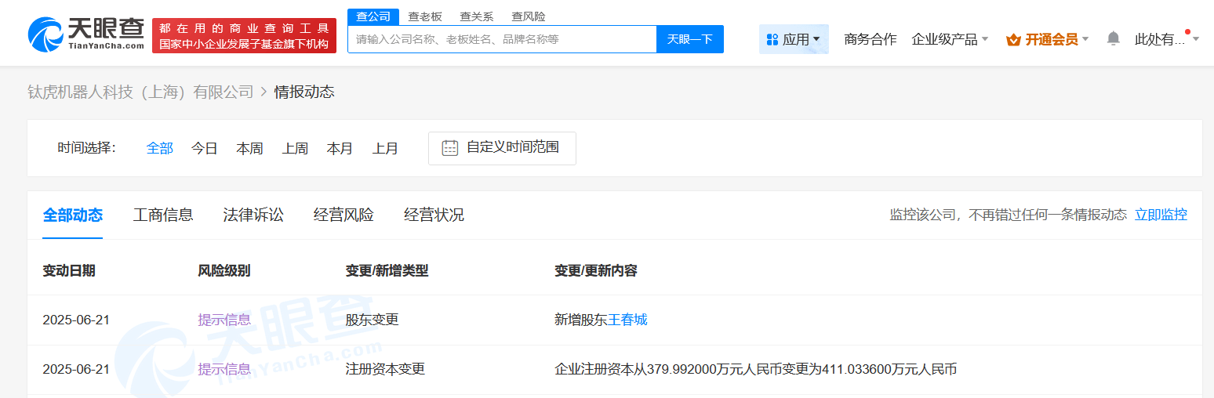This screenshot has height=398, width=1214.
Task: Open the 应用 dropdown
Action: click(794, 39)
